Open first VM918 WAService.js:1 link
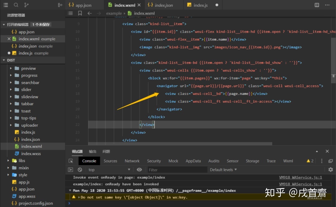Image resolution: width=336 pixels, height=207 pixels. 301,177
